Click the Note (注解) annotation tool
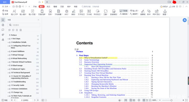189x102 pixels. tap(106, 12)
